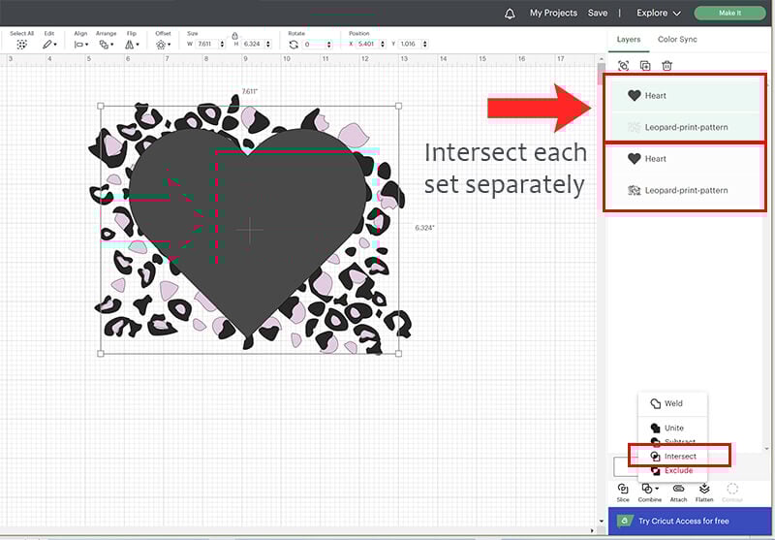Click the Slice tool icon

[622, 489]
